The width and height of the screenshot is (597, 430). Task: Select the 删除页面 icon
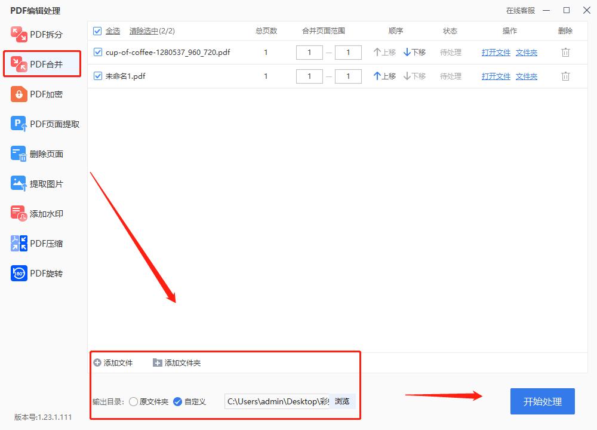[x=19, y=154]
